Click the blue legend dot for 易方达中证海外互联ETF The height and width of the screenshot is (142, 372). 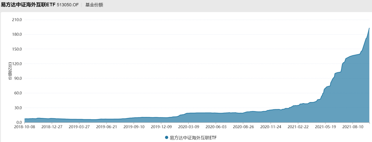(167, 138)
